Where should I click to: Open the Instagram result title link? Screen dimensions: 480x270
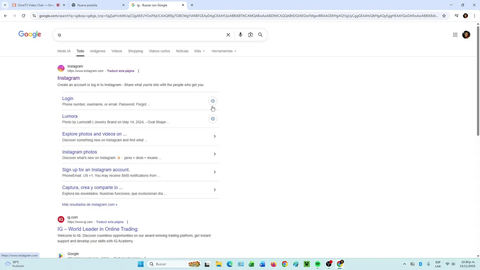click(69, 78)
